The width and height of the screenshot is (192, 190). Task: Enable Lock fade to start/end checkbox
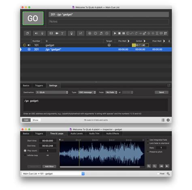(148, 143)
